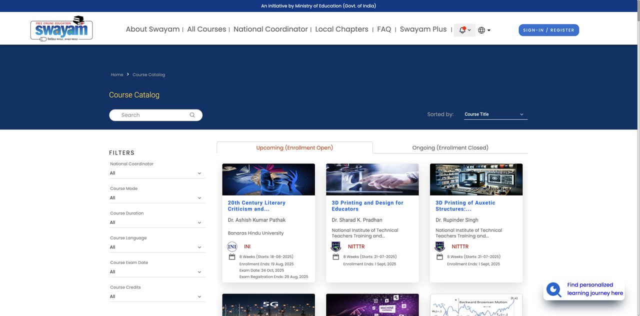Expand the National Coordinator filter dropdown

[157, 173]
